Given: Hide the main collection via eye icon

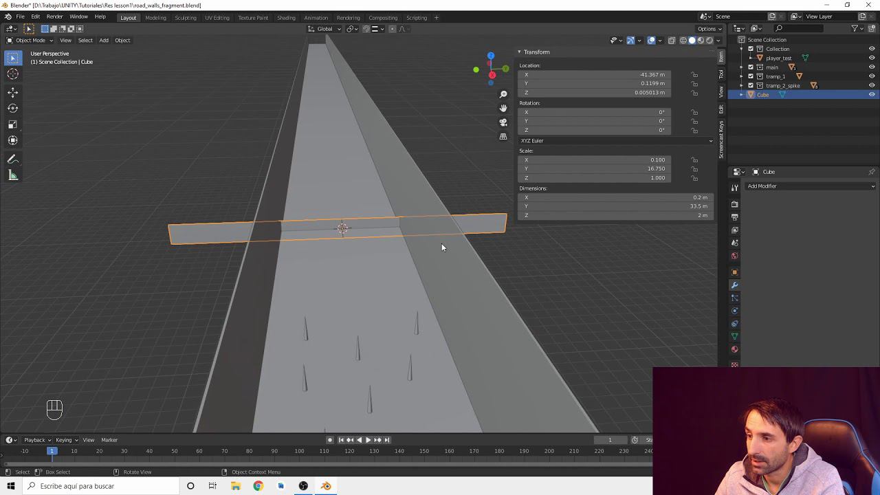Looking at the screenshot, I should pos(872,67).
